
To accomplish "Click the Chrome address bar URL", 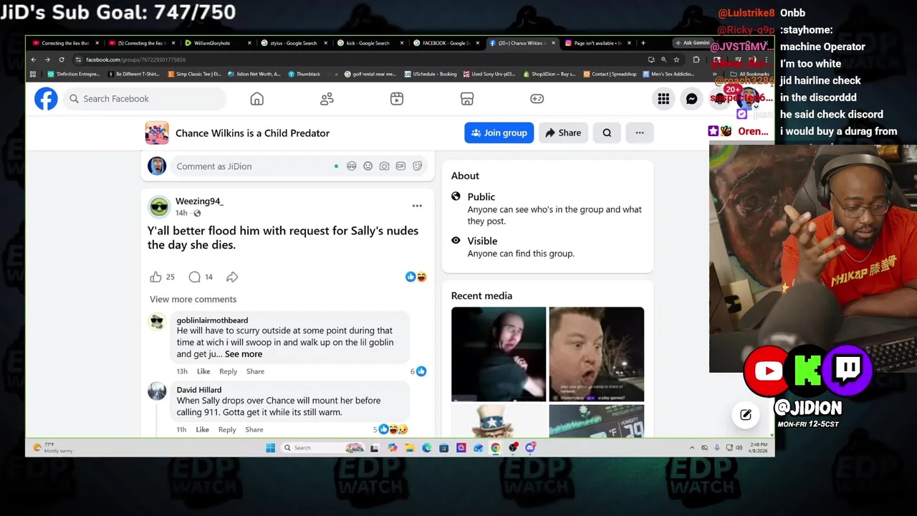I will [x=135, y=59].
